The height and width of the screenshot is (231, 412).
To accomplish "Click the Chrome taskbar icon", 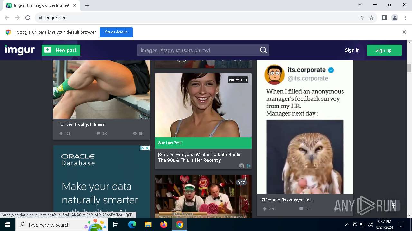I will coord(180,225).
